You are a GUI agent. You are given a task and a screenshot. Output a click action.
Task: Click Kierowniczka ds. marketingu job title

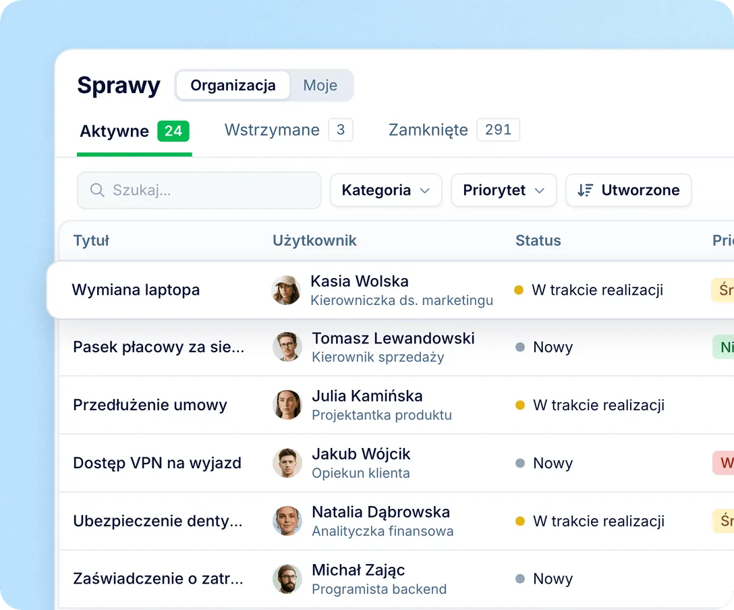tap(401, 300)
